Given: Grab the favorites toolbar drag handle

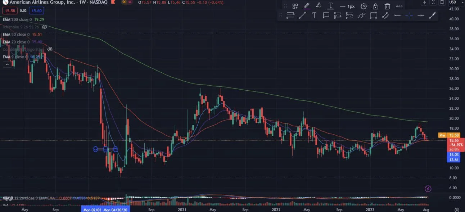Looking at the screenshot, I should (x=281, y=15).
